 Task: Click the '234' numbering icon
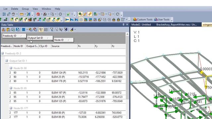pyautogui.click(x=5, y=20)
